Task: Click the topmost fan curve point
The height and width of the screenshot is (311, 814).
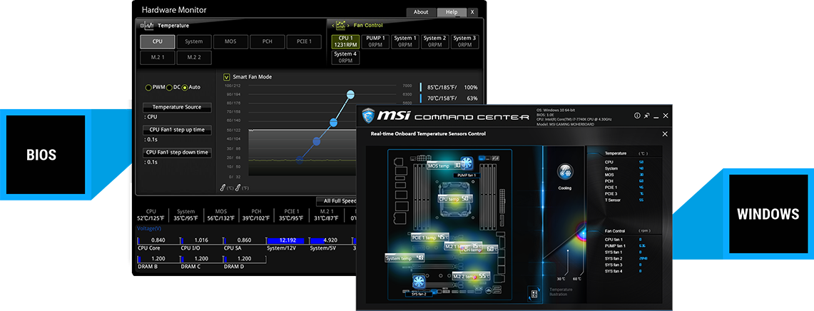Action: pos(350,94)
